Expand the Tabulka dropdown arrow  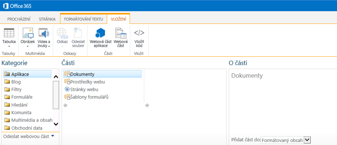pyautogui.click(x=9, y=46)
